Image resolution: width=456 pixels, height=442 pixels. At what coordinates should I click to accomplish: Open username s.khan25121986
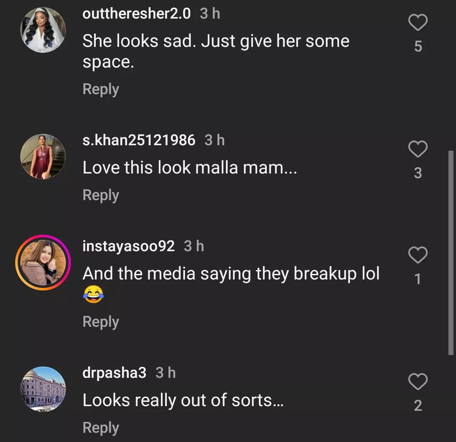139,140
